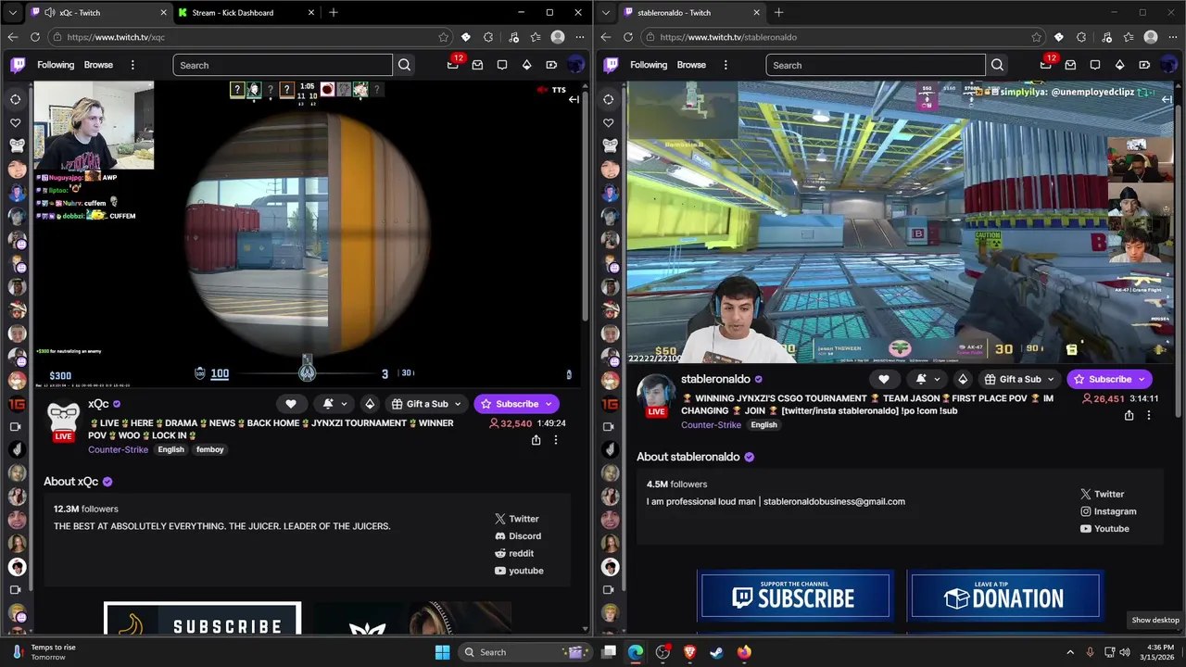Image resolution: width=1186 pixels, height=667 pixels.
Task: Open xQc's reddit link
Action: (x=514, y=553)
